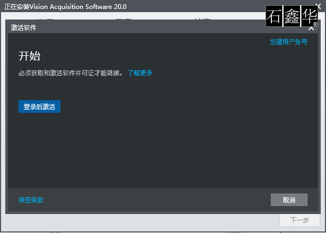View the 保密条款 link

click(31, 200)
